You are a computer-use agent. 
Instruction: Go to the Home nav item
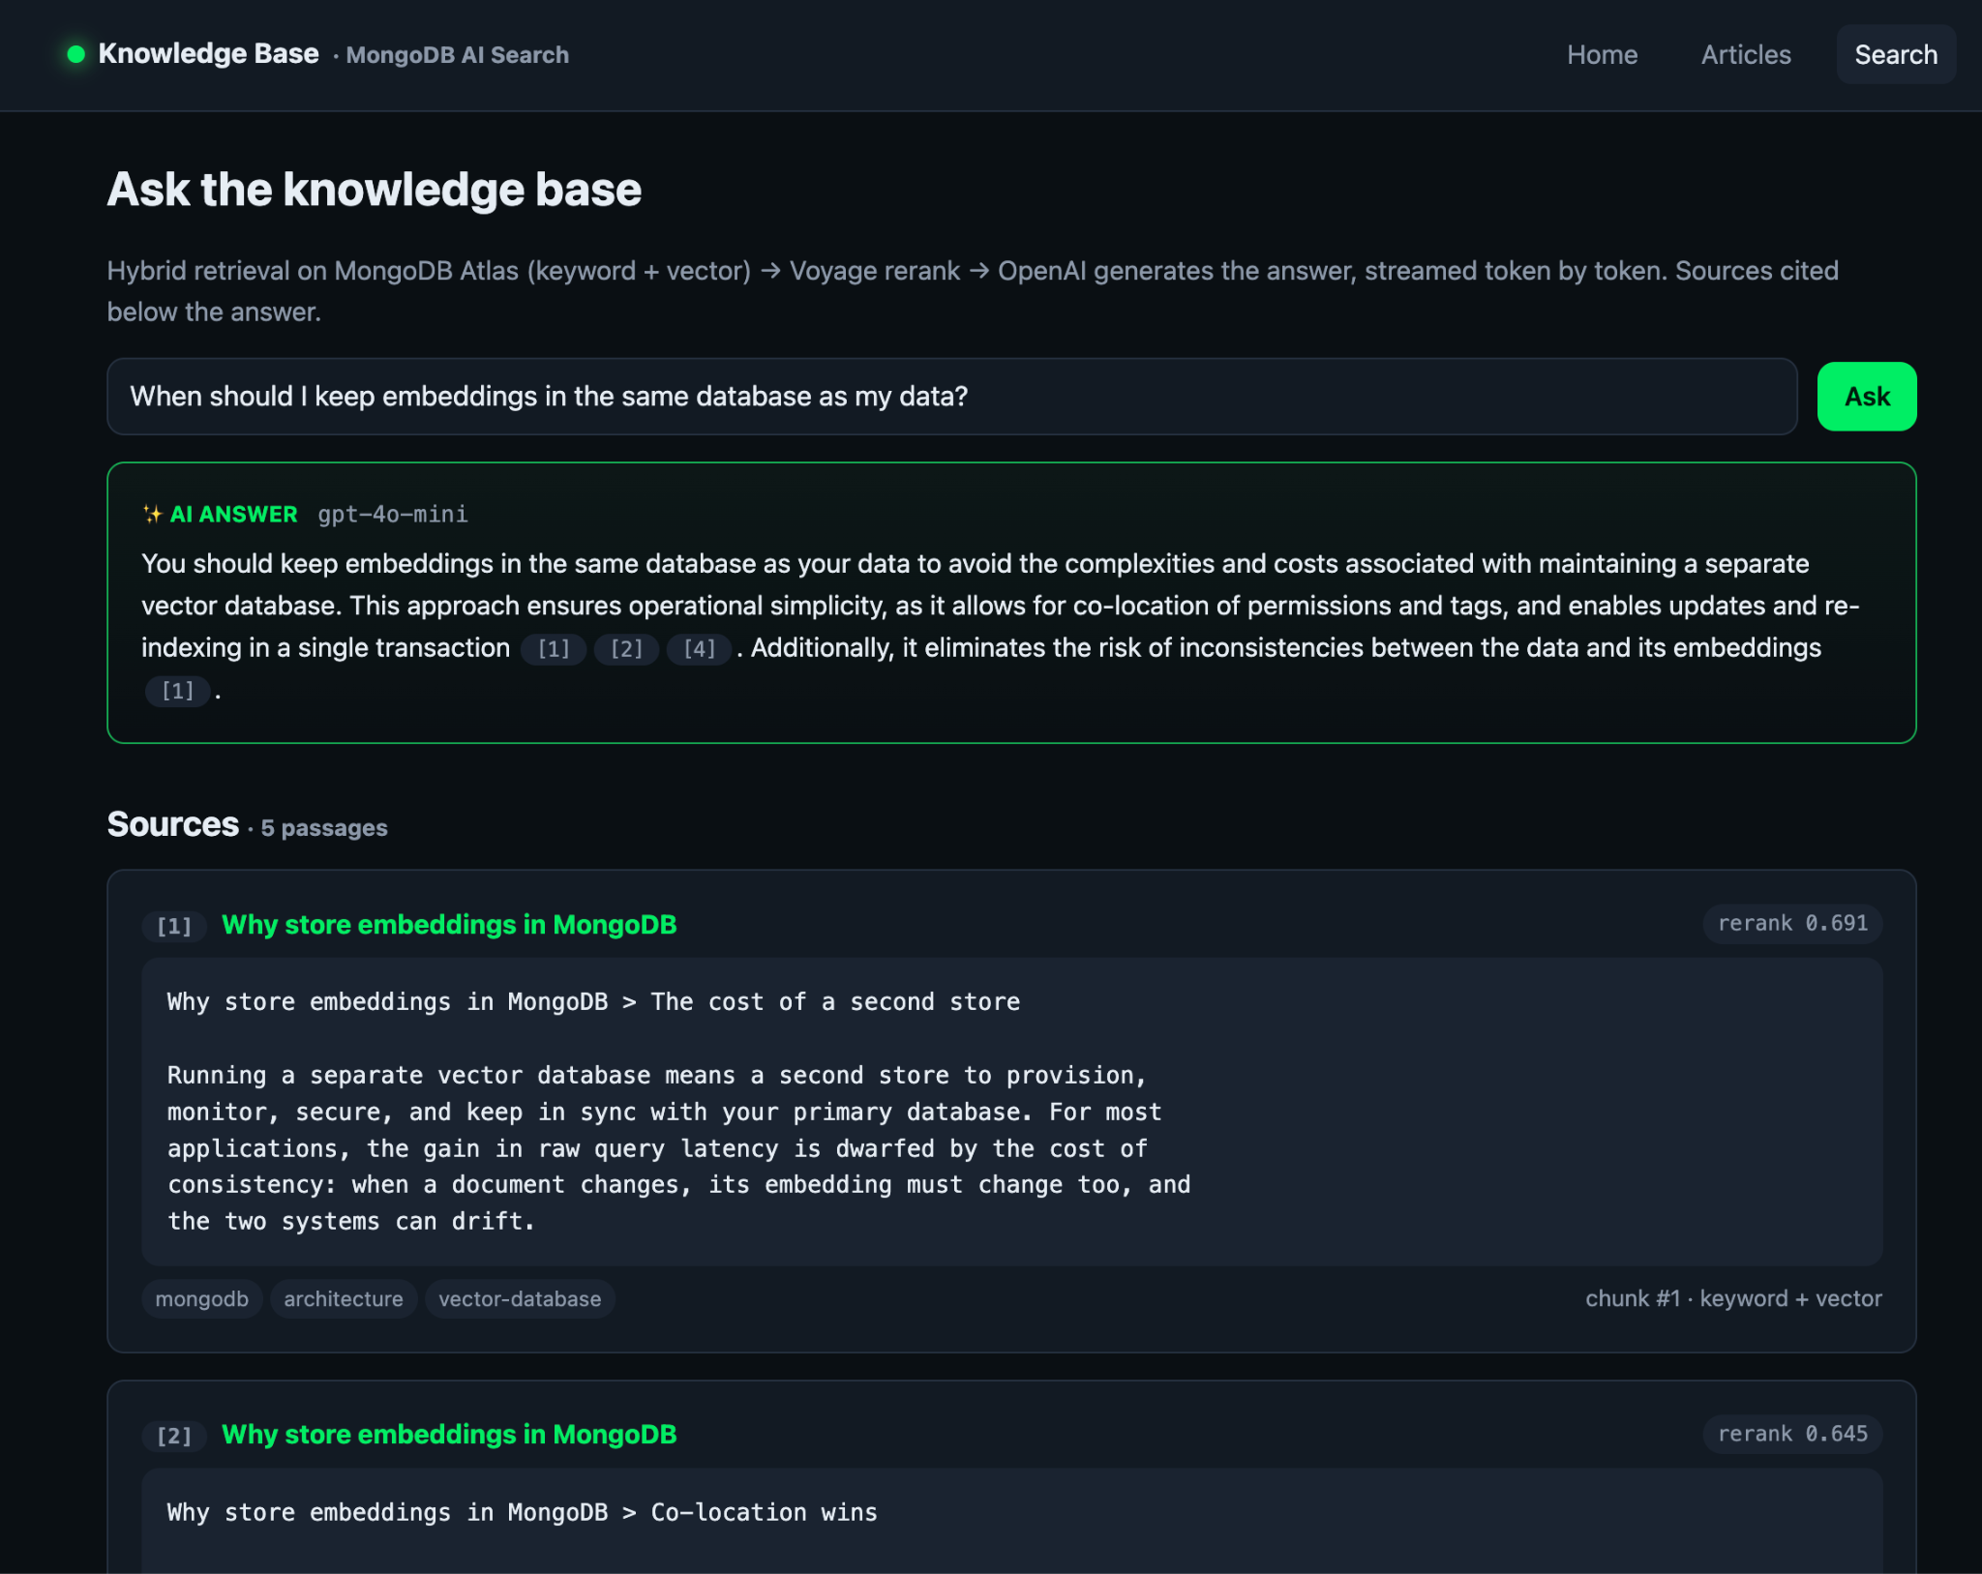(1602, 55)
